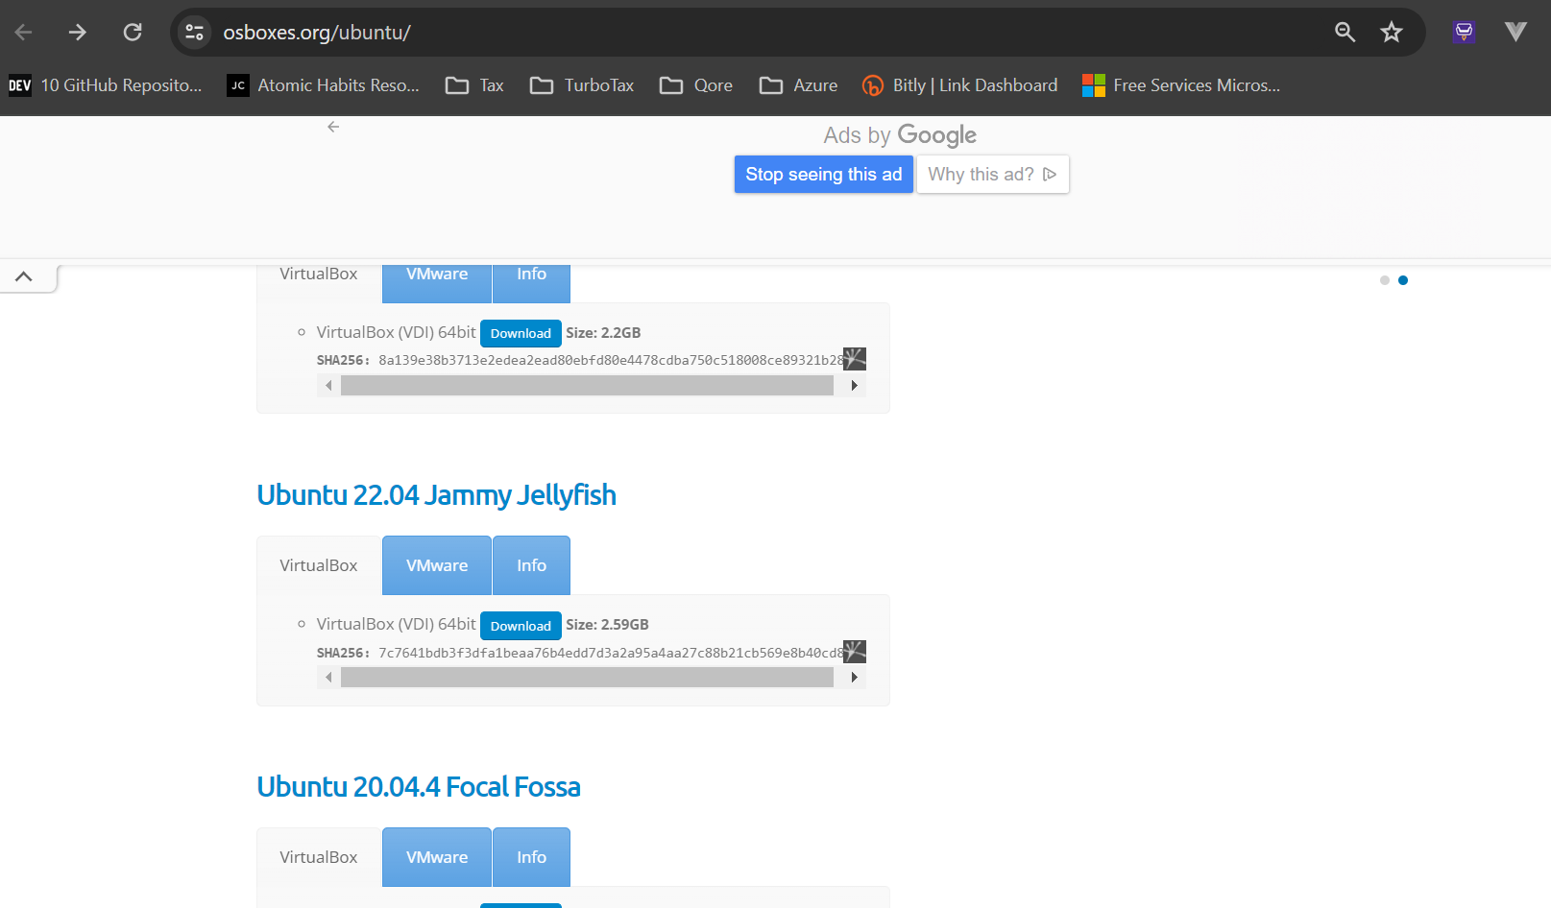This screenshot has height=908, width=1551.
Task: Click VirtualBox (VDI) 64bit text beside Size: 2.2GB
Action: [x=397, y=332]
